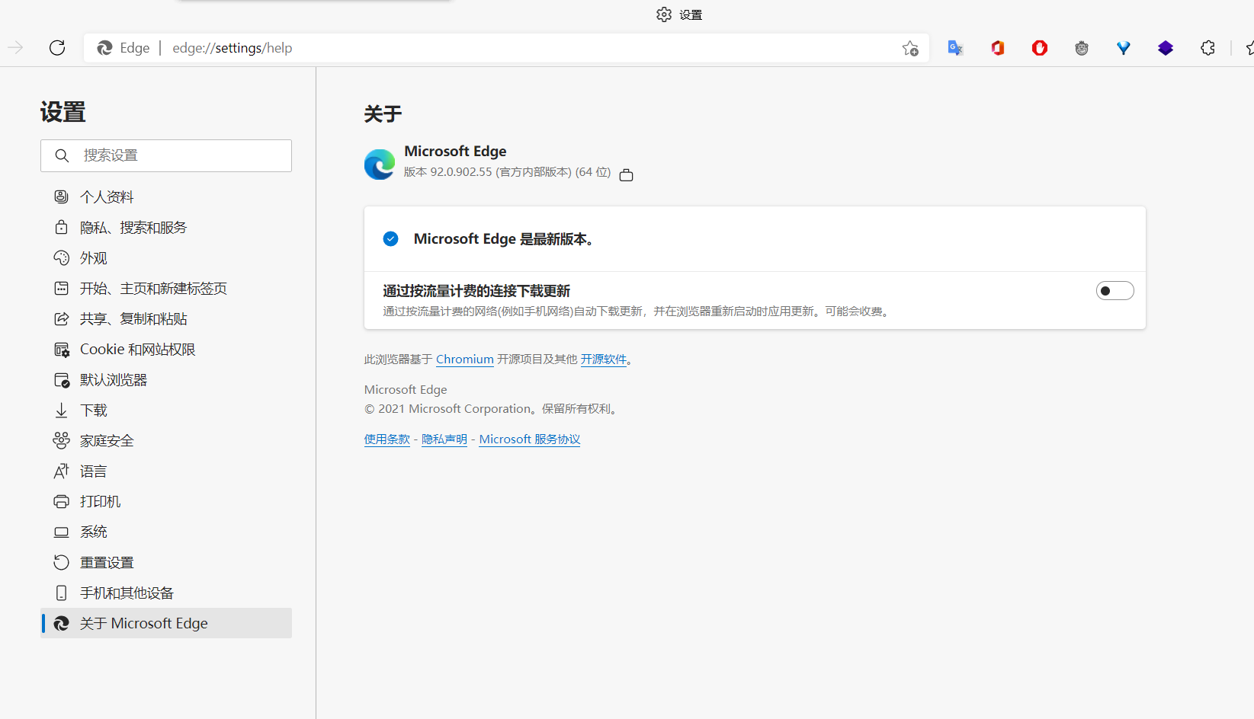Screen dimensions: 1254x719
Task: Open the blue Y-shaped extension icon
Action: (x=1124, y=48)
